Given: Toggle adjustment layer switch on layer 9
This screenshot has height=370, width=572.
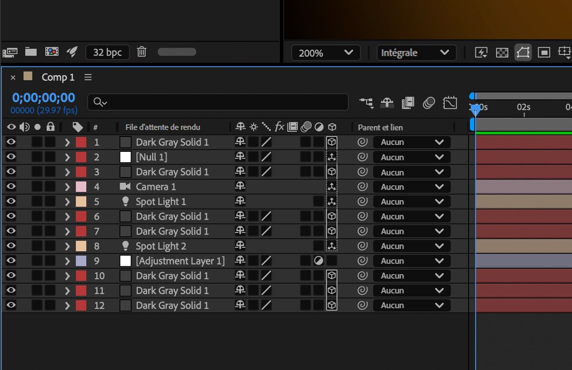Looking at the screenshot, I should tap(319, 261).
